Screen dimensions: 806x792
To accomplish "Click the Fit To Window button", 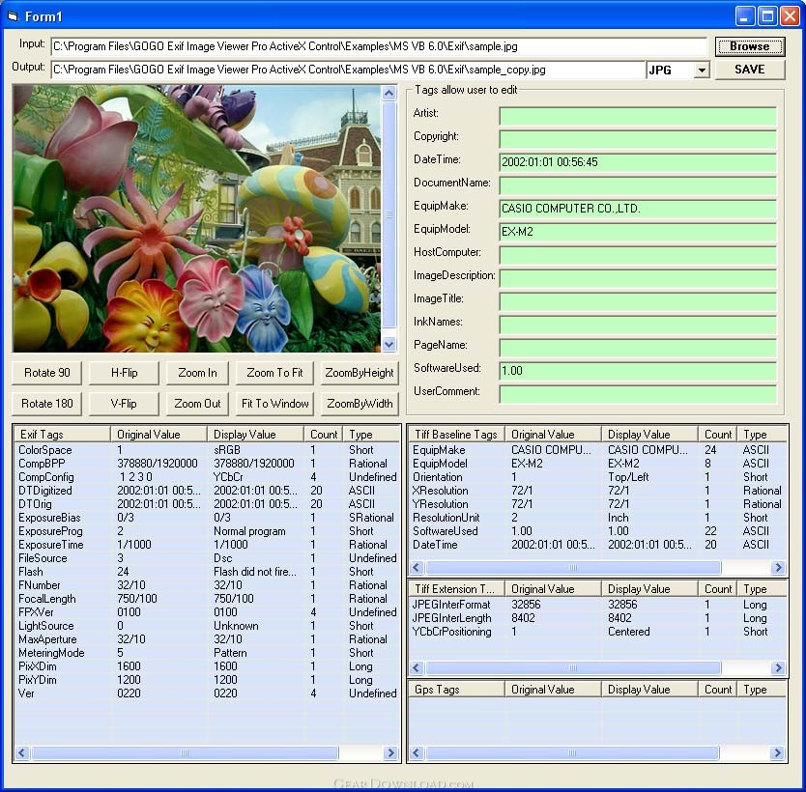I will [x=274, y=404].
